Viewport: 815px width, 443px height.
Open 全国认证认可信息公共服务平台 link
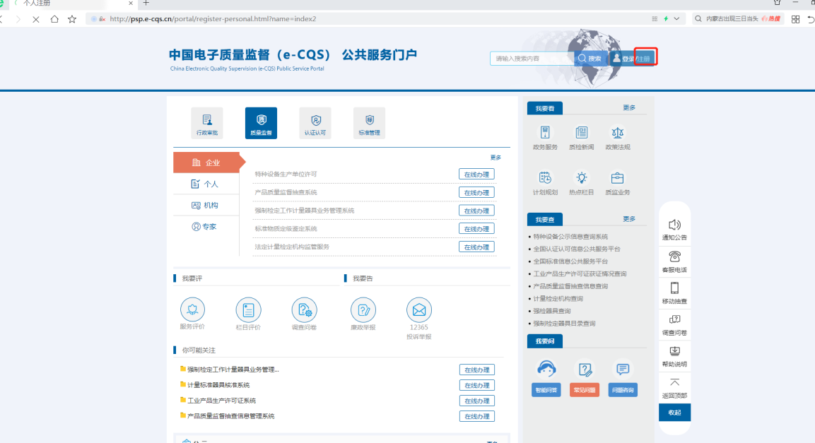tap(576, 249)
